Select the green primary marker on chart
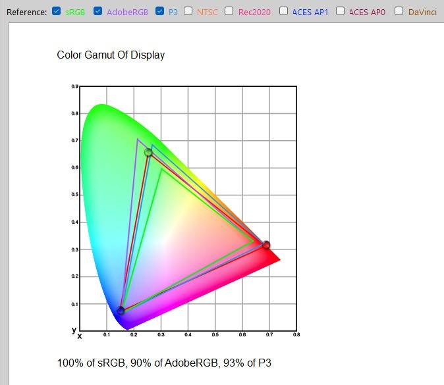This screenshot has width=444, height=385. pos(148,153)
